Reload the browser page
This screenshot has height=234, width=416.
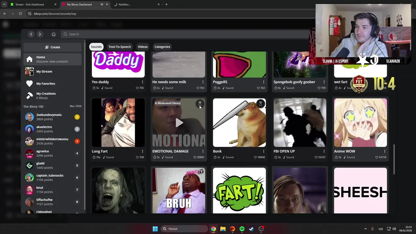20,14
